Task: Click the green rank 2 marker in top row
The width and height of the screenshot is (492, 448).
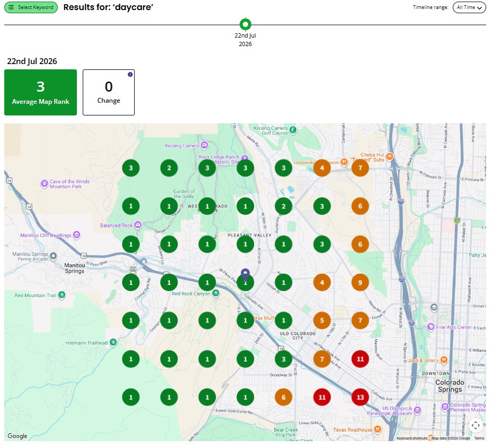Action: coord(169,168)
